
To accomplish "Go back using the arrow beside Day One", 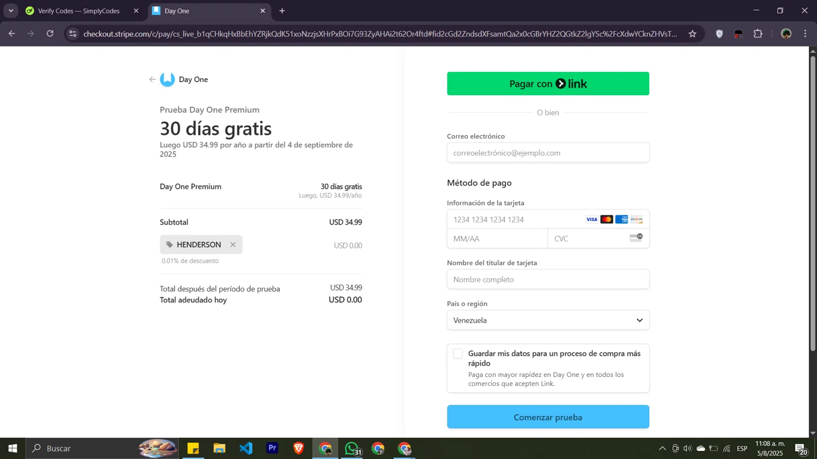I will 152,79.
